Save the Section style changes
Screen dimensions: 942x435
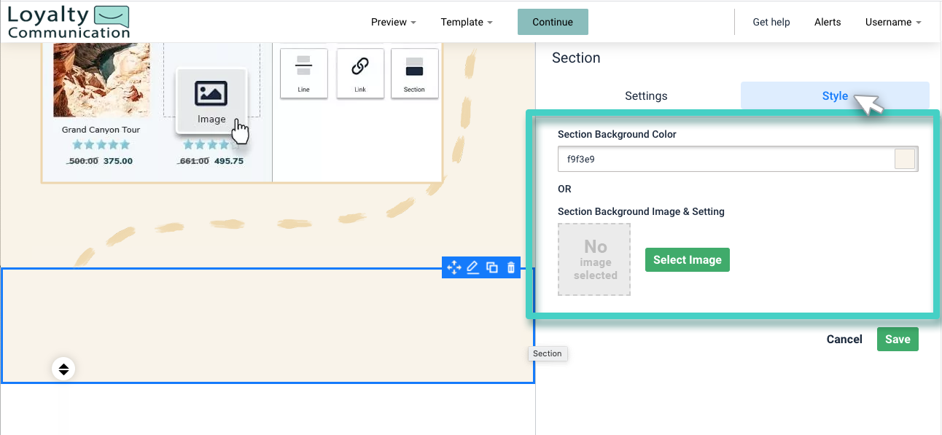pyautogui.click(x=898, y=339)
